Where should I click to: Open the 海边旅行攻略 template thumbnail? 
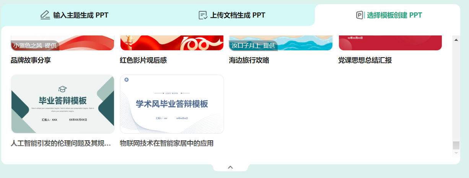(x=281, y=43)
